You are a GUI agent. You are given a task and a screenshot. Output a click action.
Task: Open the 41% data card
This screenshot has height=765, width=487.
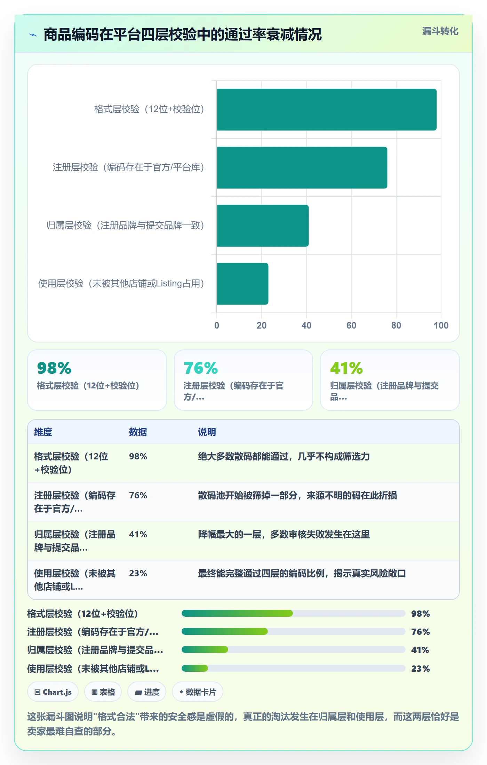[390, 380]
